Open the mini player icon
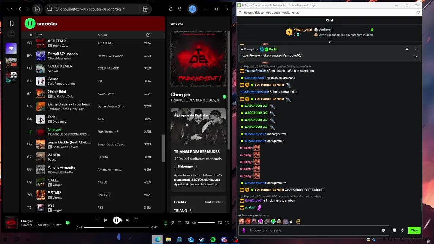 pos(220,223)
